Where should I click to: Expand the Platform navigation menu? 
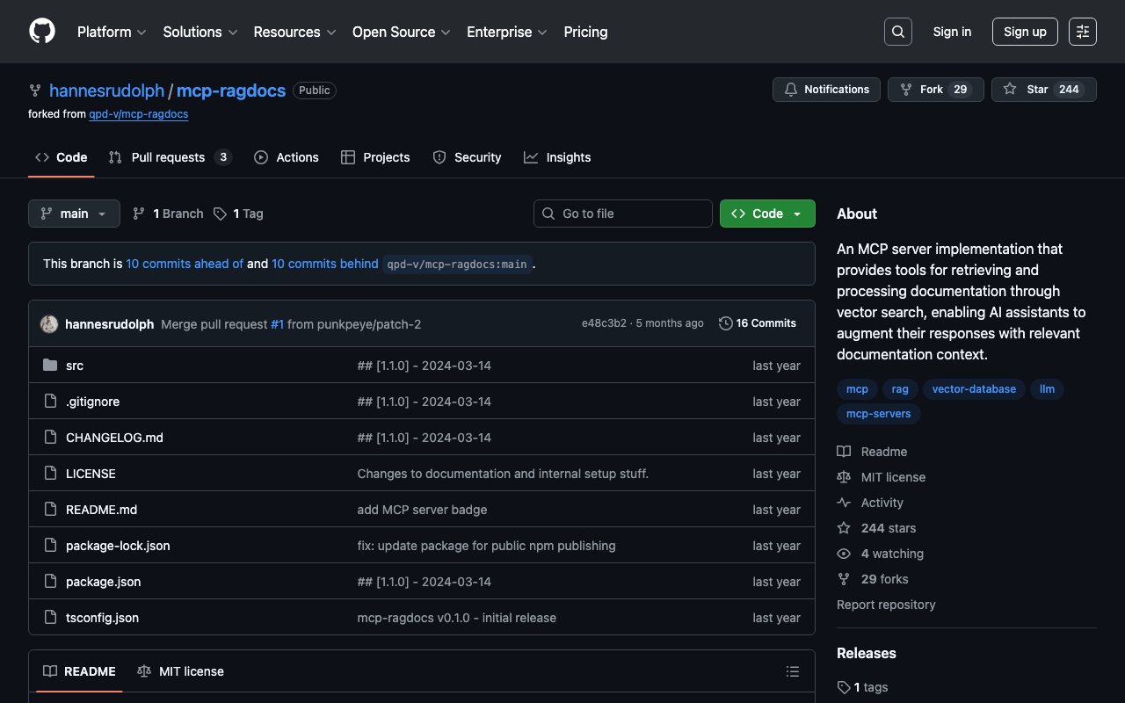tap(112, 32)
